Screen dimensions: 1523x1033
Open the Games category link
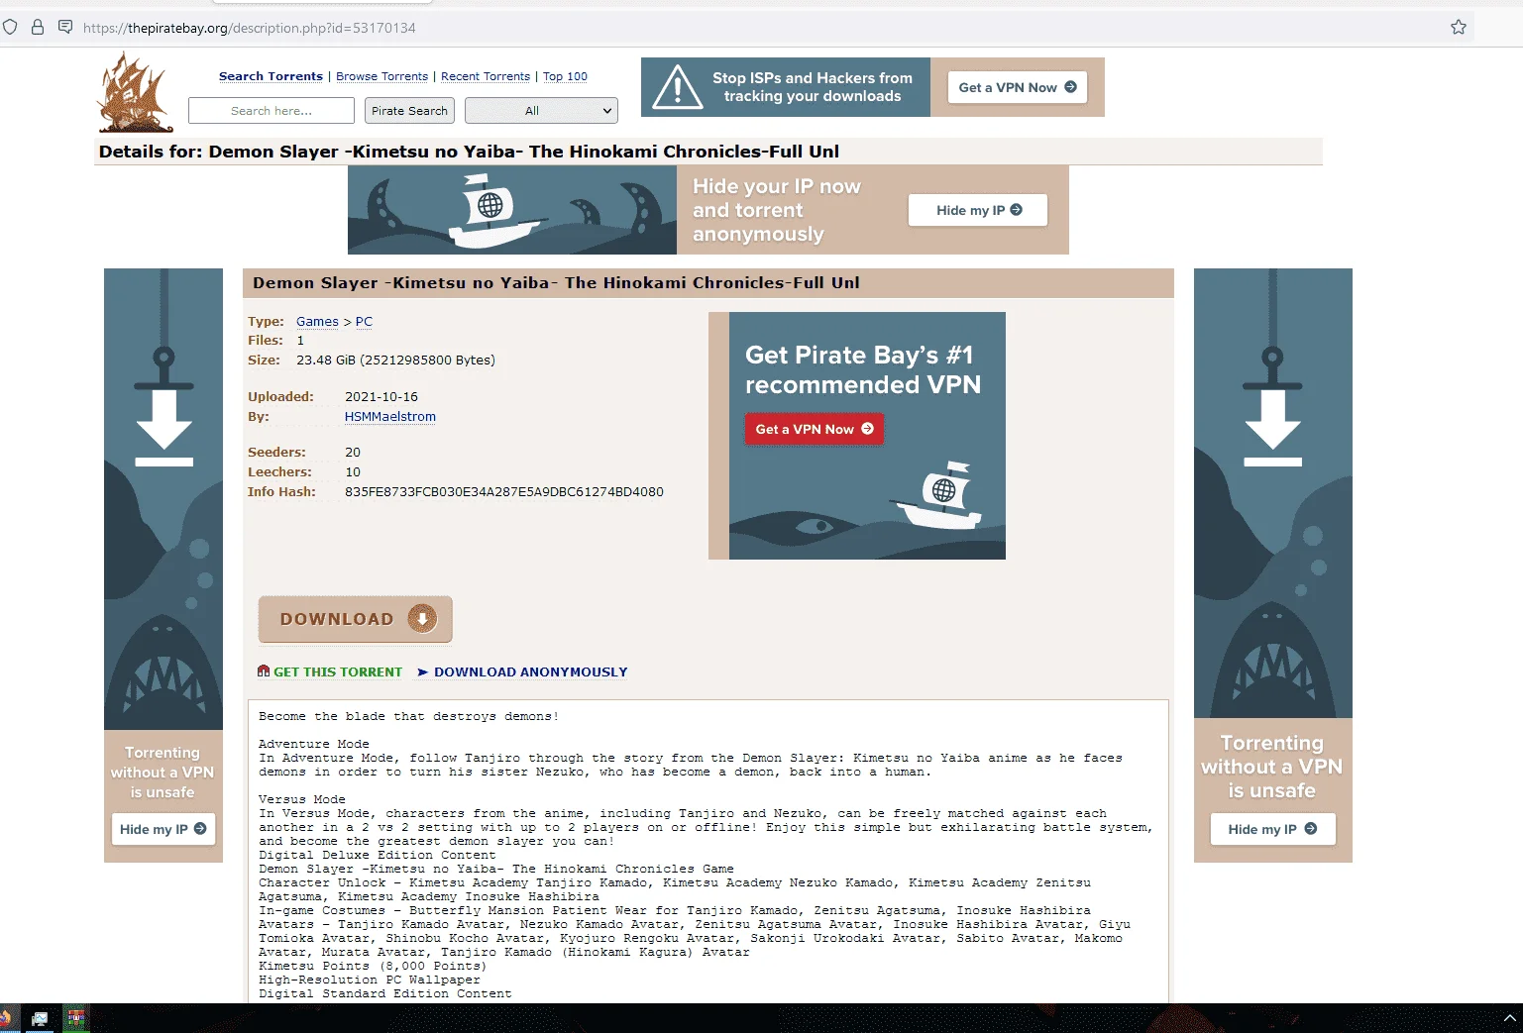point(317,322)
